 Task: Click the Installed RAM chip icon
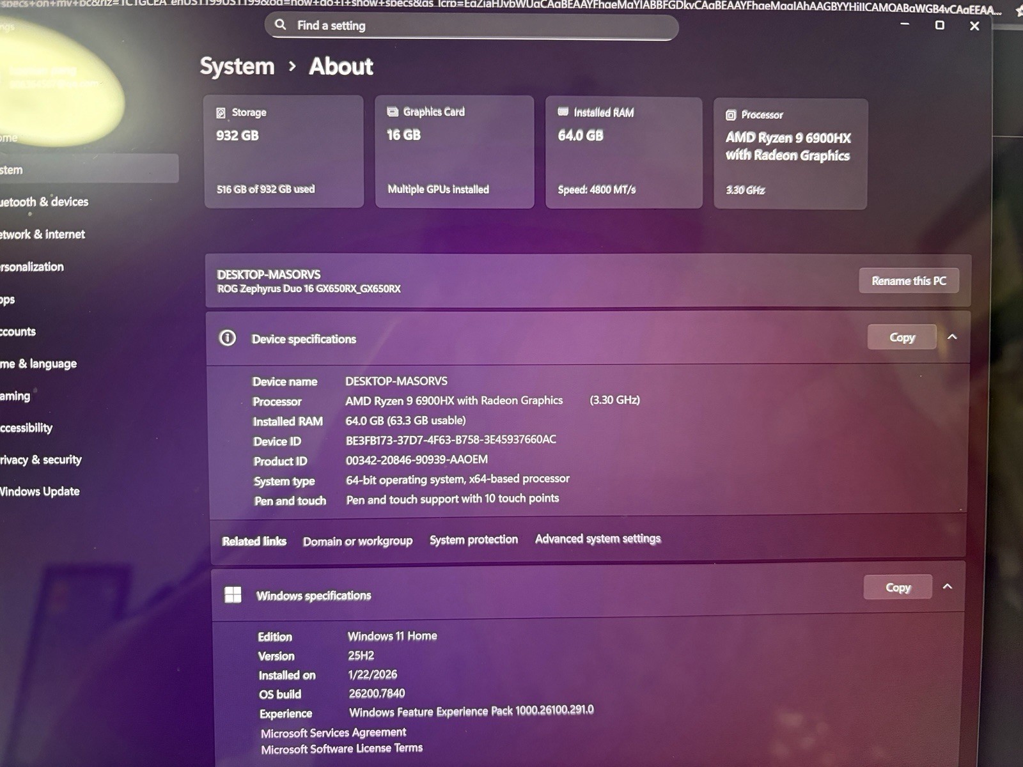tap(563, 112)
